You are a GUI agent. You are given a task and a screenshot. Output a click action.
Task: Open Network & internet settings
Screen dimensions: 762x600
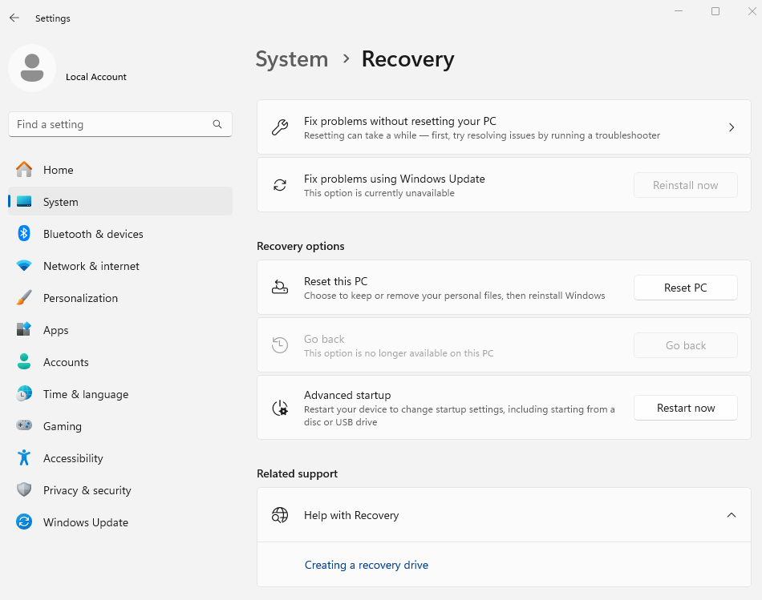click(120, 266)
